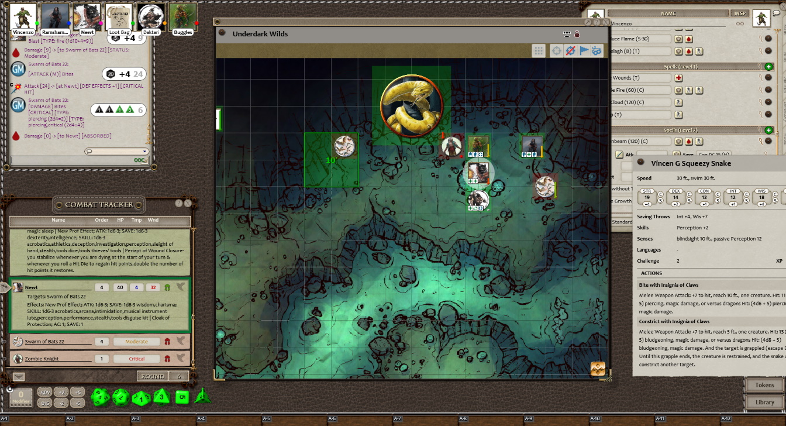Screen dimensions: 786x426
Task: Select the Daktari character portrait
Action: pos(151,18)
